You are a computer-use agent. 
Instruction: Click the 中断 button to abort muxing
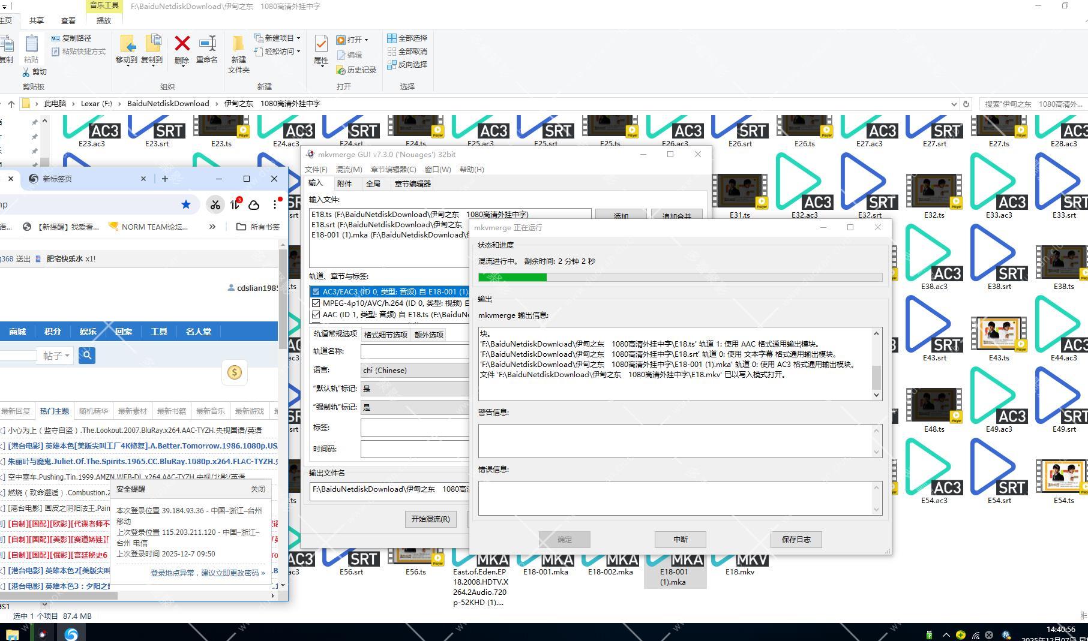point(680,540)
